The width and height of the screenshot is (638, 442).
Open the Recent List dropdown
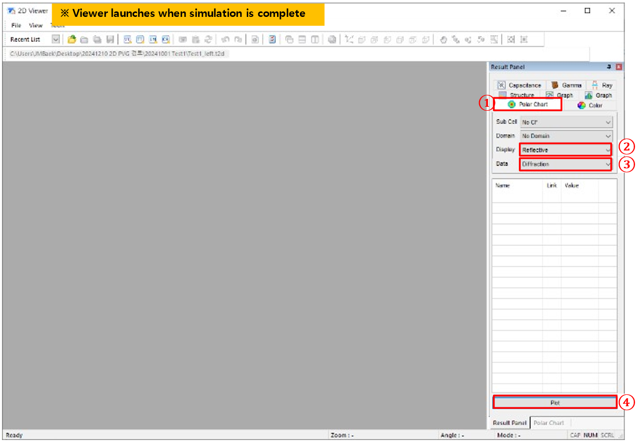pos(56,39)
